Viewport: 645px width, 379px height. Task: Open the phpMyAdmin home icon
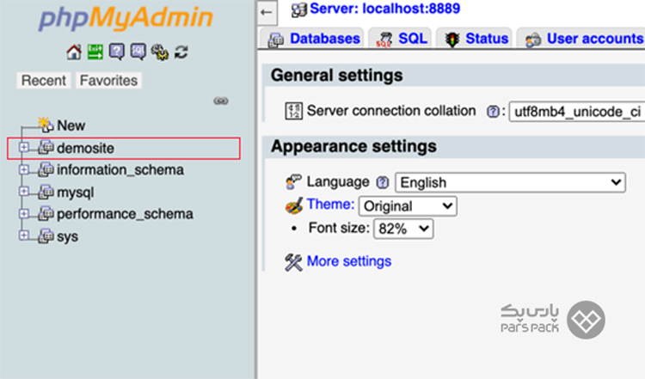[74, 52]
